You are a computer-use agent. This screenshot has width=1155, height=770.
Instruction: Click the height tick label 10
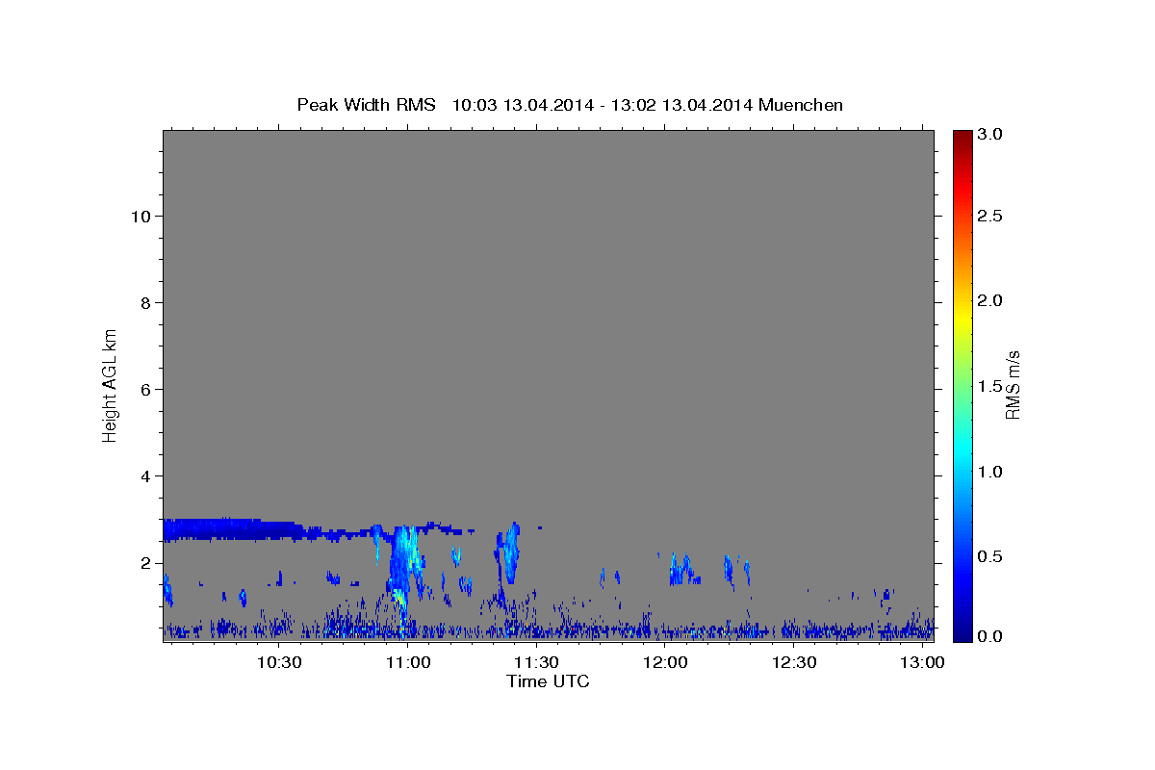[142, 217]
